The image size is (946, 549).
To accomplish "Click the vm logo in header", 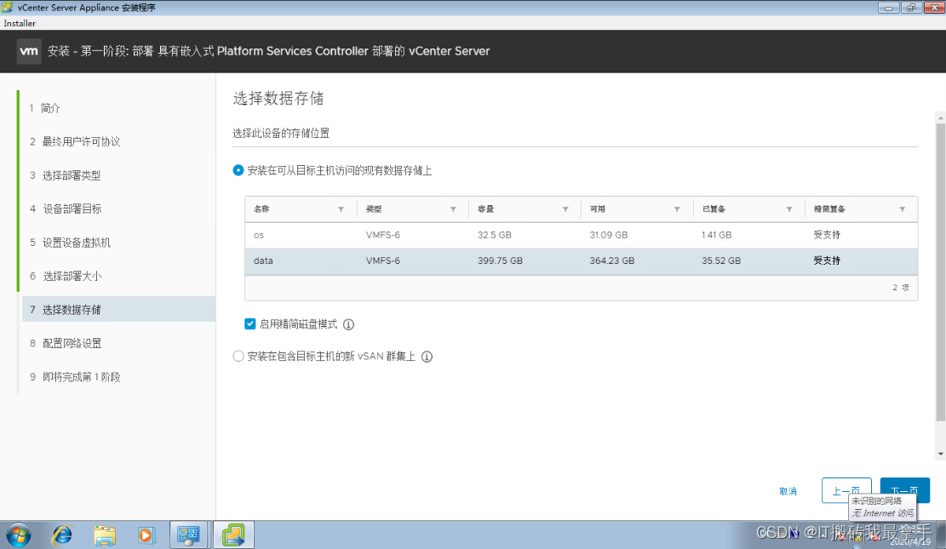I will 28,51.
